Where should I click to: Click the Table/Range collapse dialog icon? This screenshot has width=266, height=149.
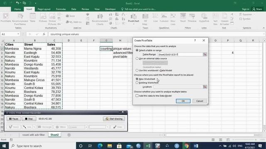point(205,54)
